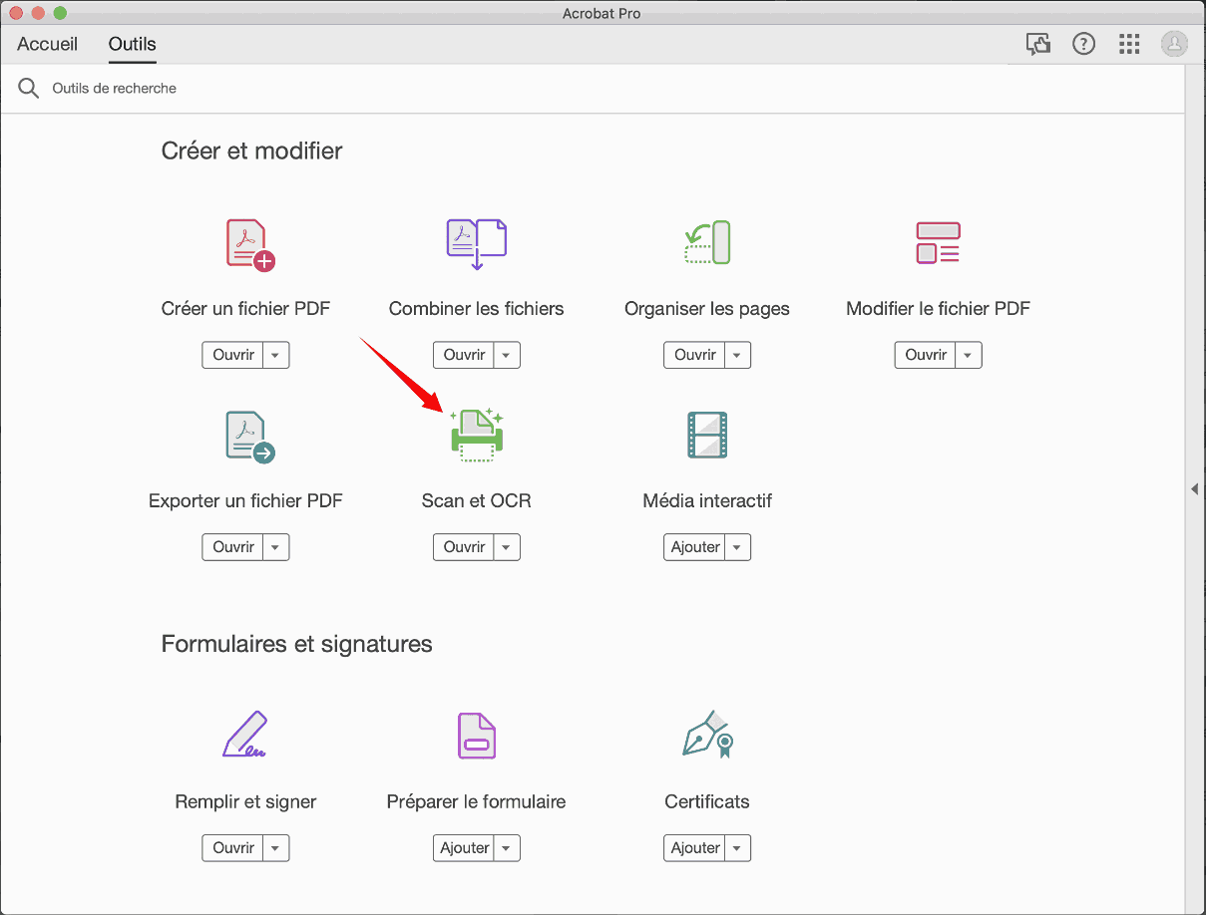Viewport: 1206px width, 915px height.
Task: Click the Média interactif label
Action: coord(707,501)
